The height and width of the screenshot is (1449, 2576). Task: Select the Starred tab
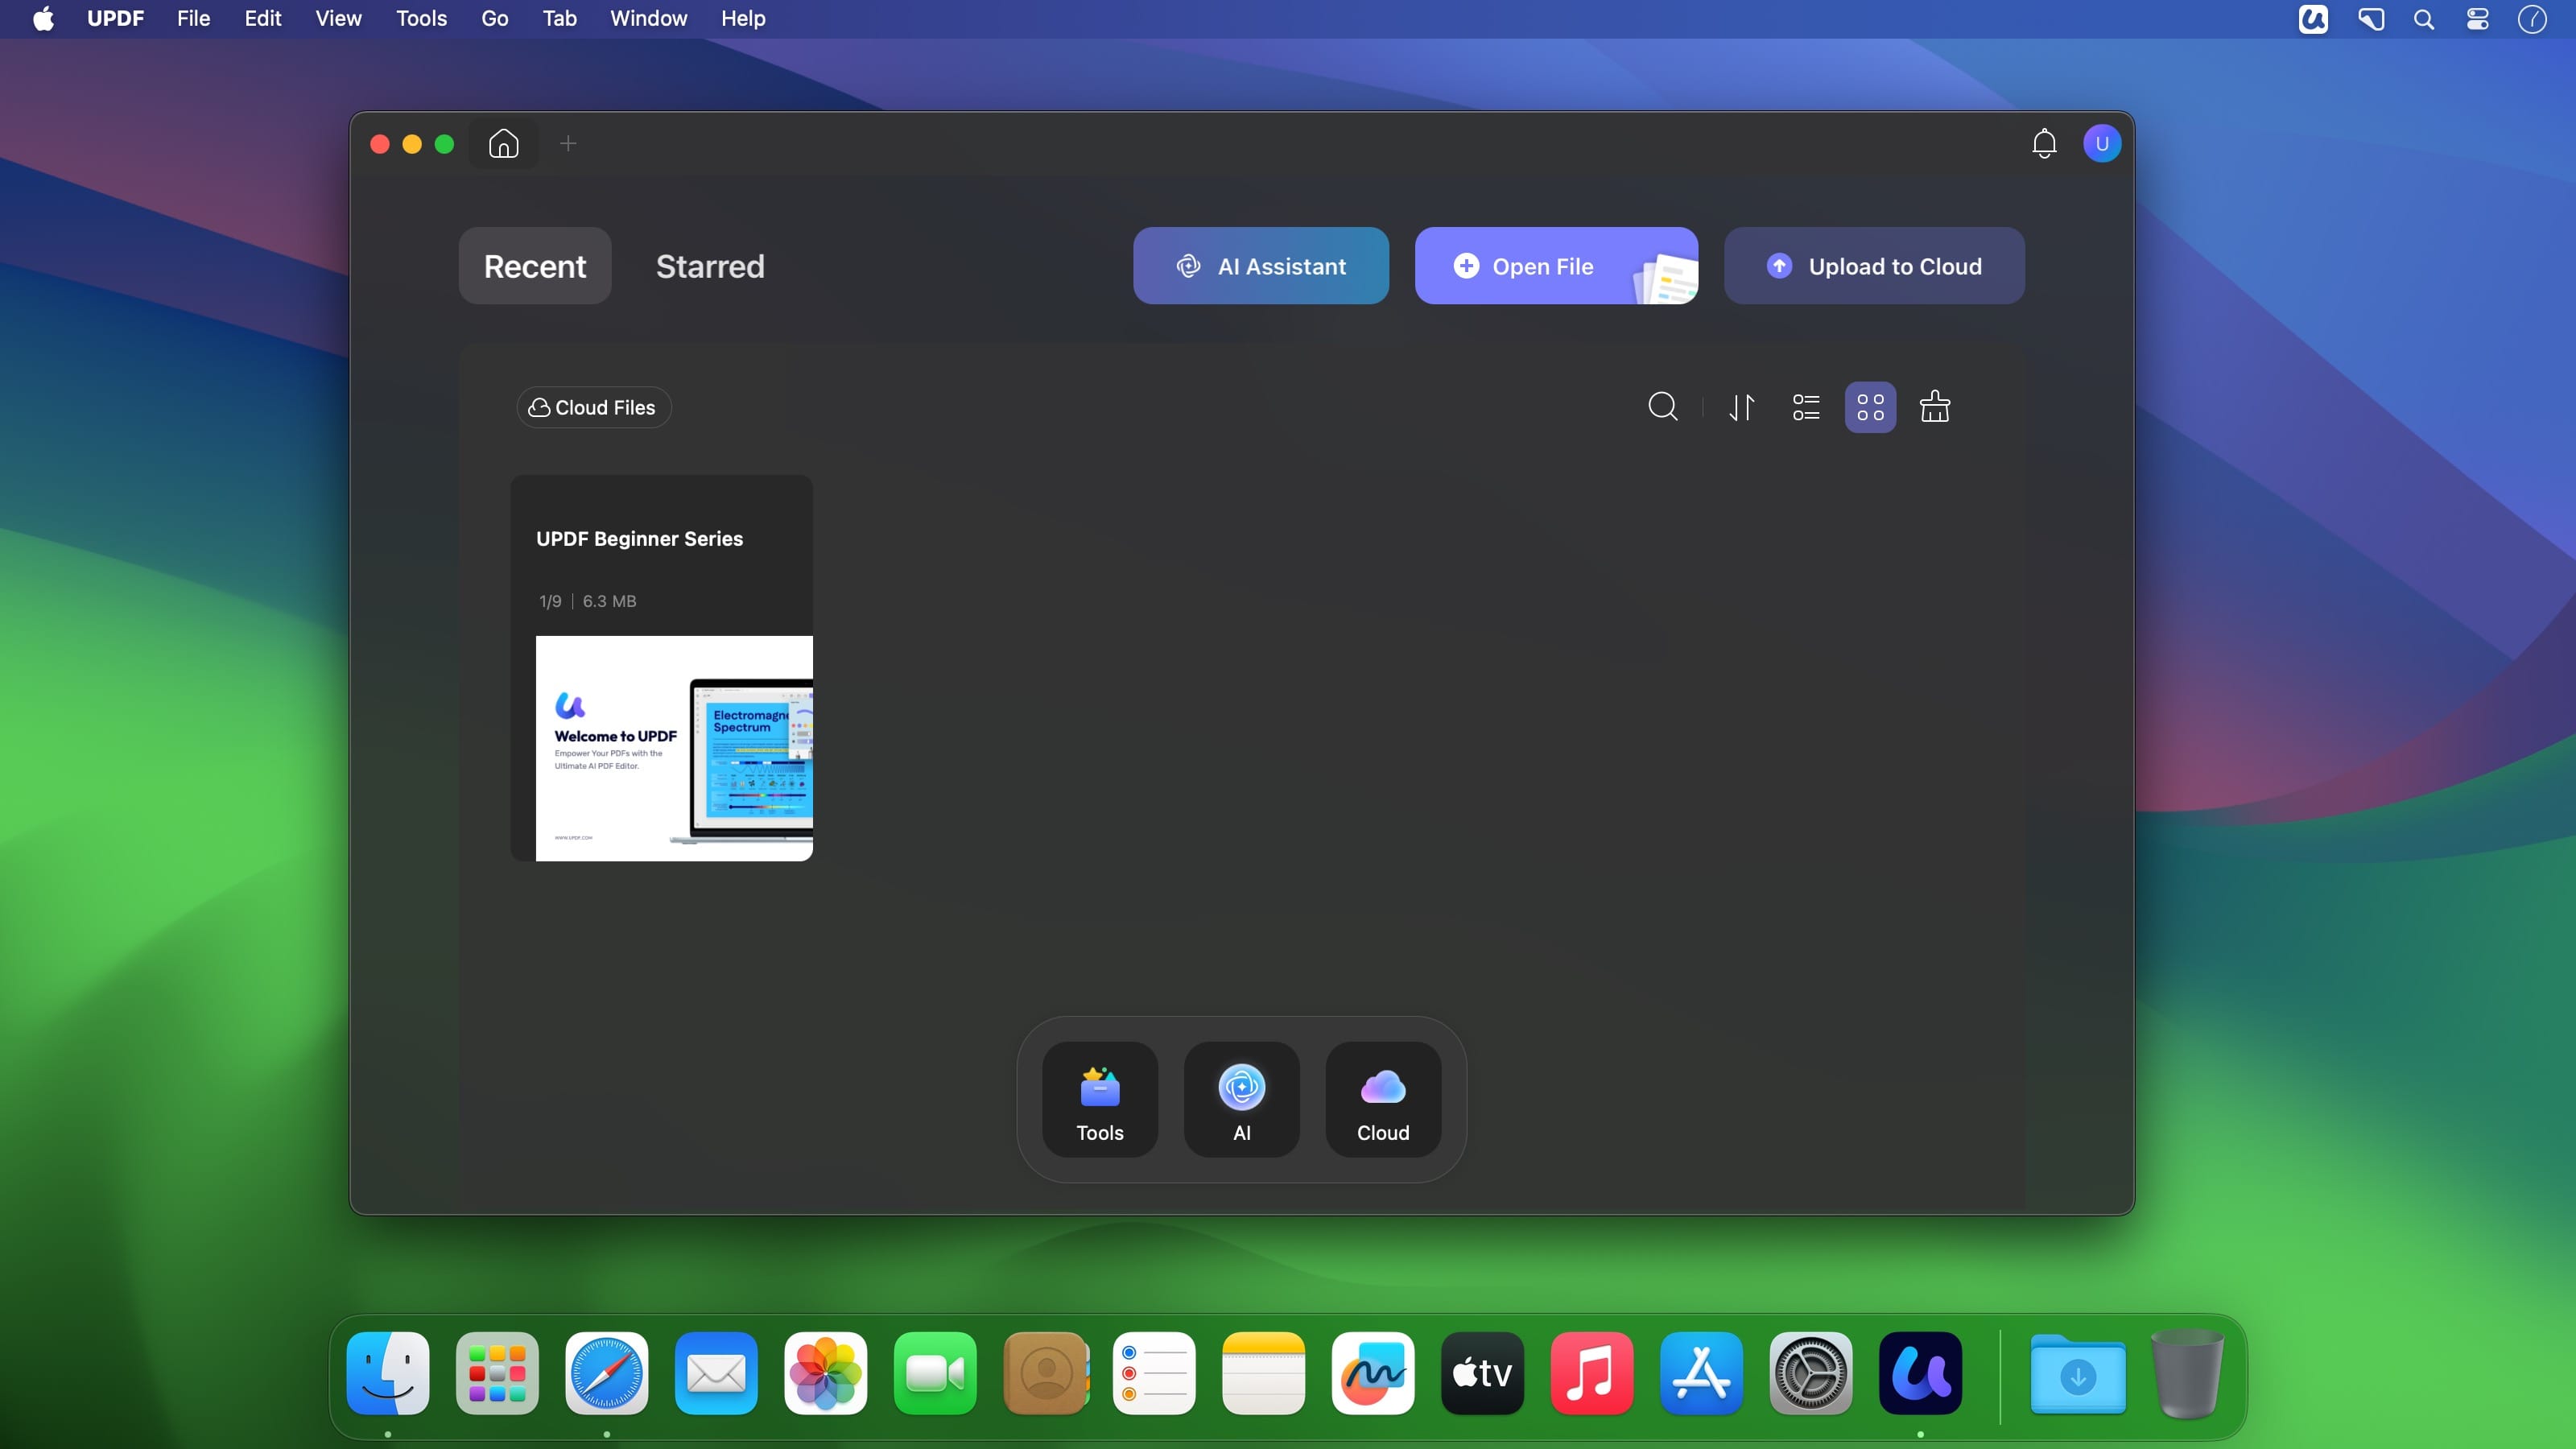point(710,266)
